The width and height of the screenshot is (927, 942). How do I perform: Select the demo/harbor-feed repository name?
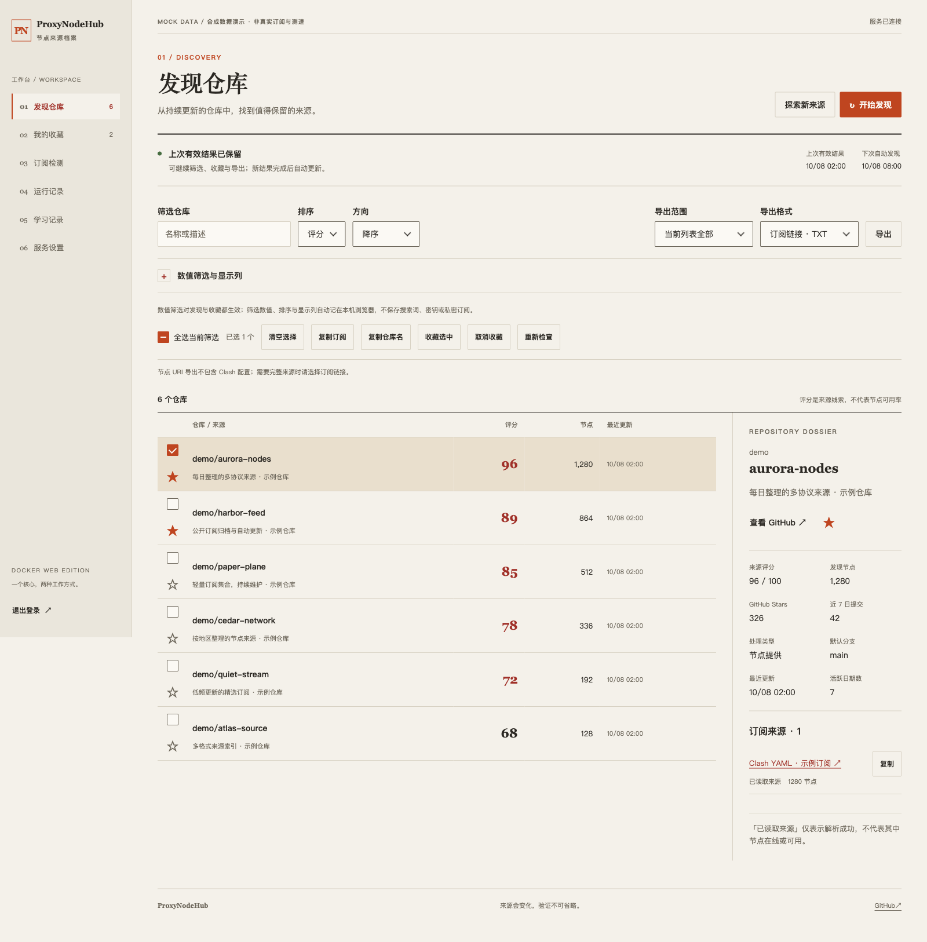[x=229, y=513]
